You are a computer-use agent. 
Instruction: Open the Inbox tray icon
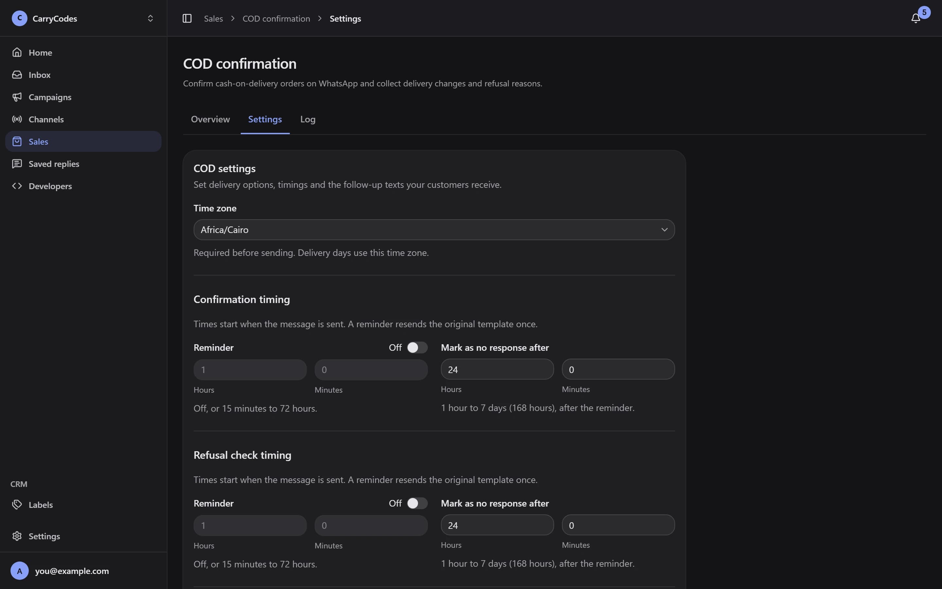point(17,74)
